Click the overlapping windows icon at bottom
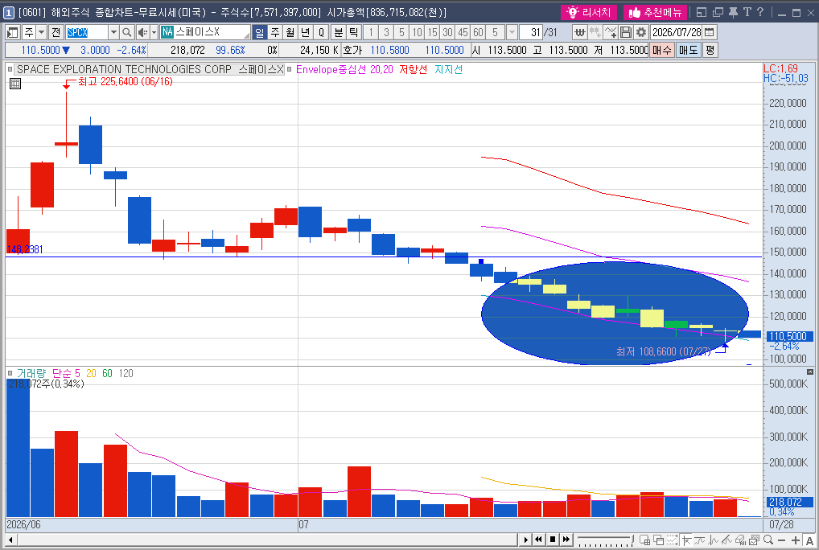The image size is (819, 550). click(659, 540)
